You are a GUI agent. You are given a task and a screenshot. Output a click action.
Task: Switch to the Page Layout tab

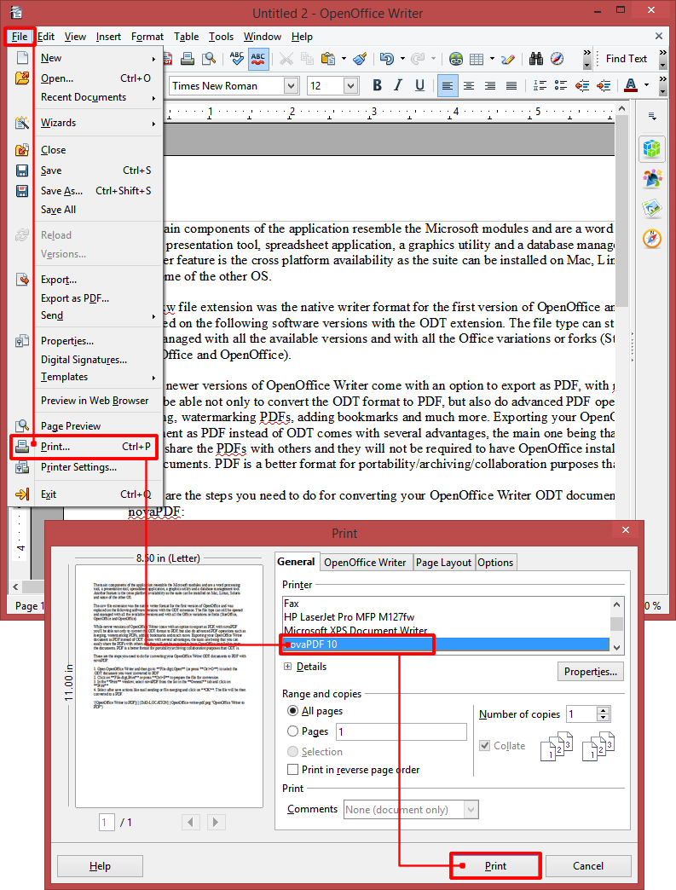[443, 563]
